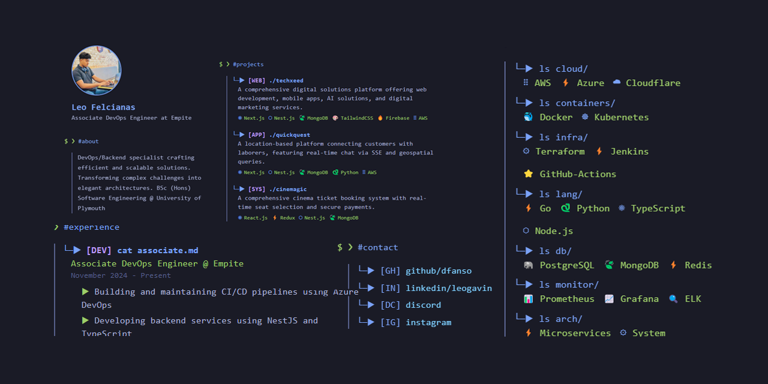Click the [SYS] project tag

click(257, 189)
